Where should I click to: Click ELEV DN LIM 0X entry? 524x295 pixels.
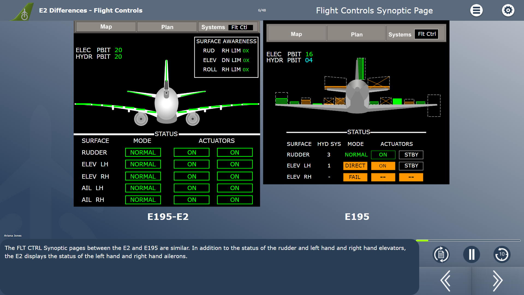[x=226, y=60]
